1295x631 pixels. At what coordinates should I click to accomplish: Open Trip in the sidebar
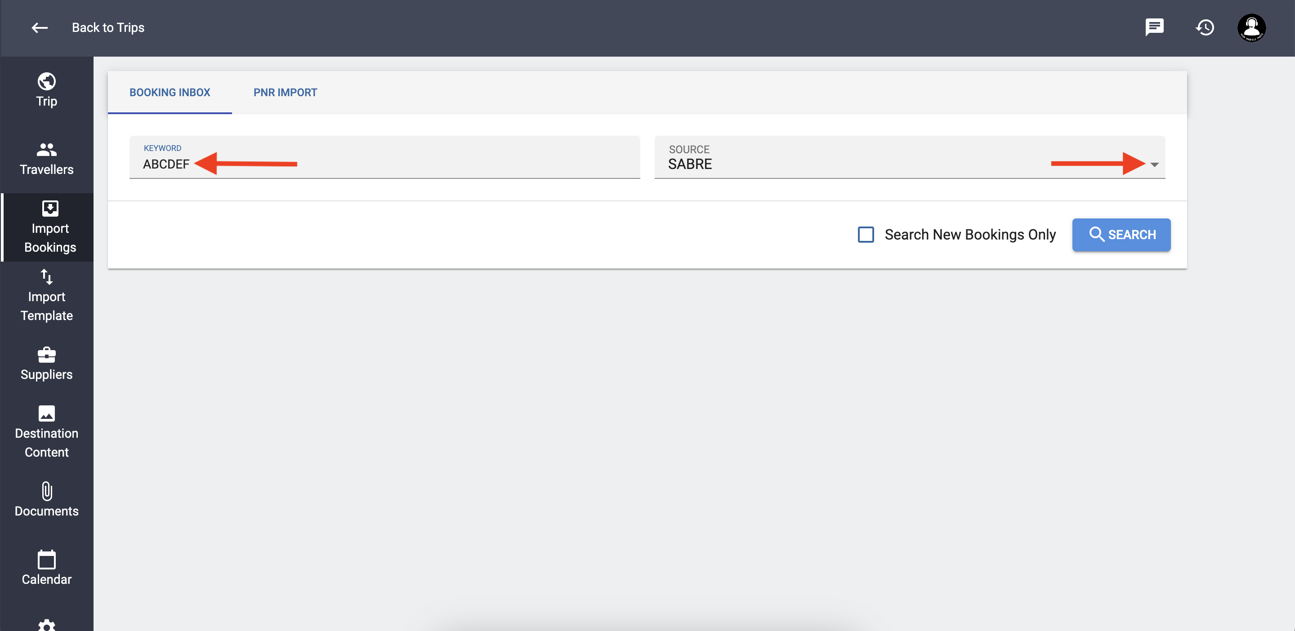coord(47,90)
